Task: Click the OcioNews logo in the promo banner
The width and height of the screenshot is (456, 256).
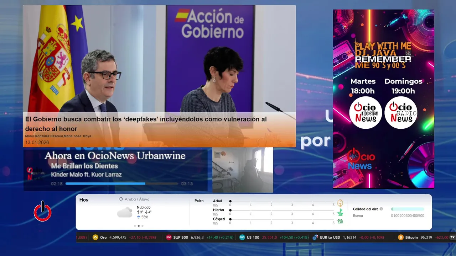Action: (361, 159)
